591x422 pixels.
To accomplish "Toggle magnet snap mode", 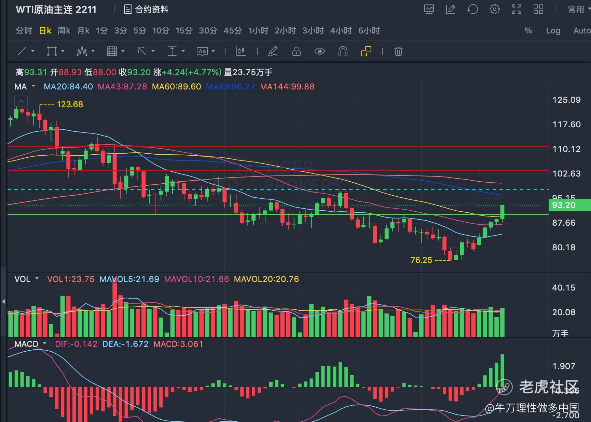I will [x=343, y=52].
